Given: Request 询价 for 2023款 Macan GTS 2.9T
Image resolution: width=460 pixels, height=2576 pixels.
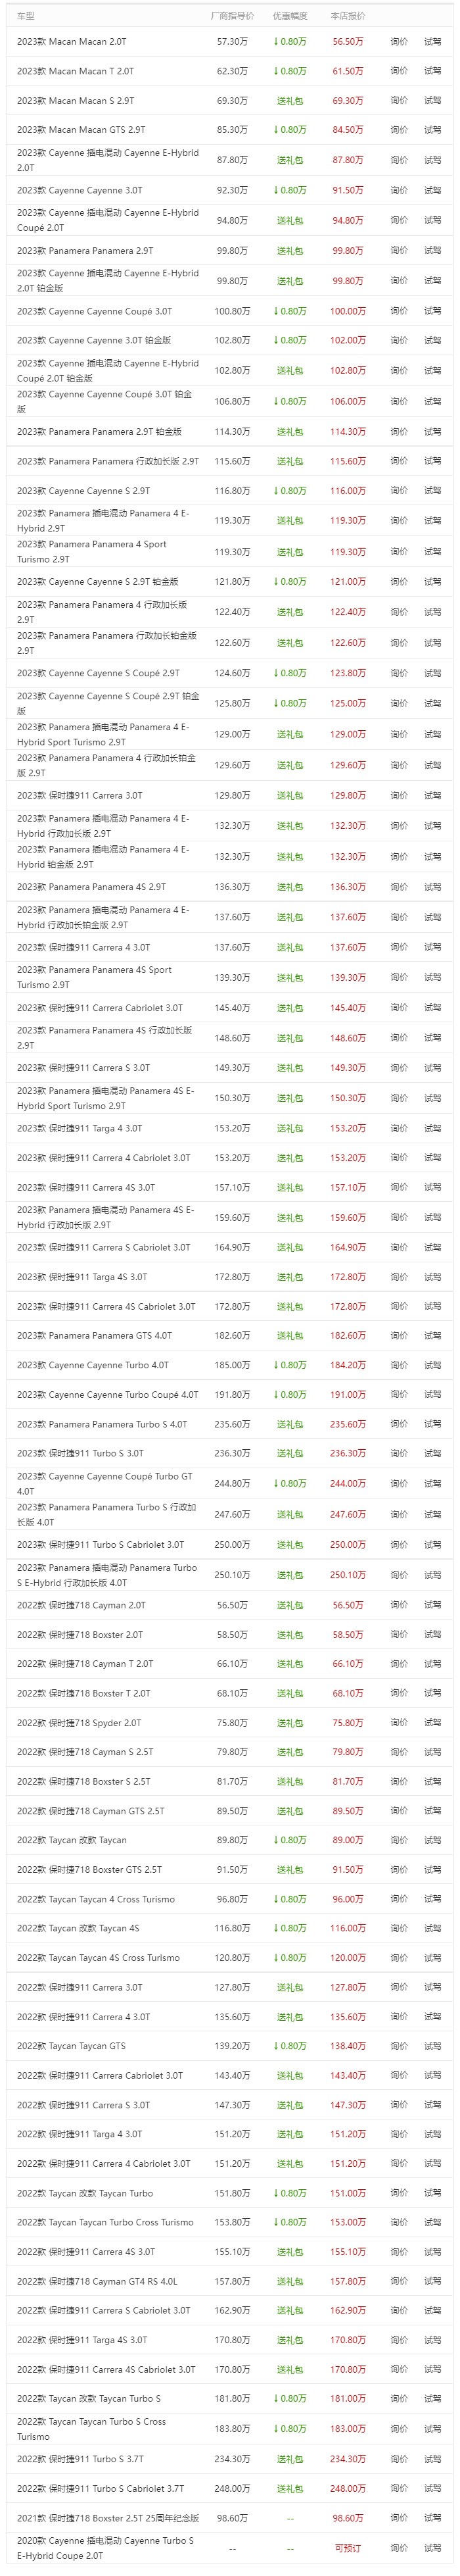Looking at the screenshot, I should click(x=399, y=130).
